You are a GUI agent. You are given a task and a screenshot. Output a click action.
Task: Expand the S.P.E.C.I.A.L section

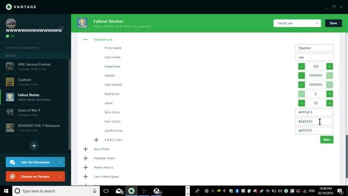(x=96, y=140)
